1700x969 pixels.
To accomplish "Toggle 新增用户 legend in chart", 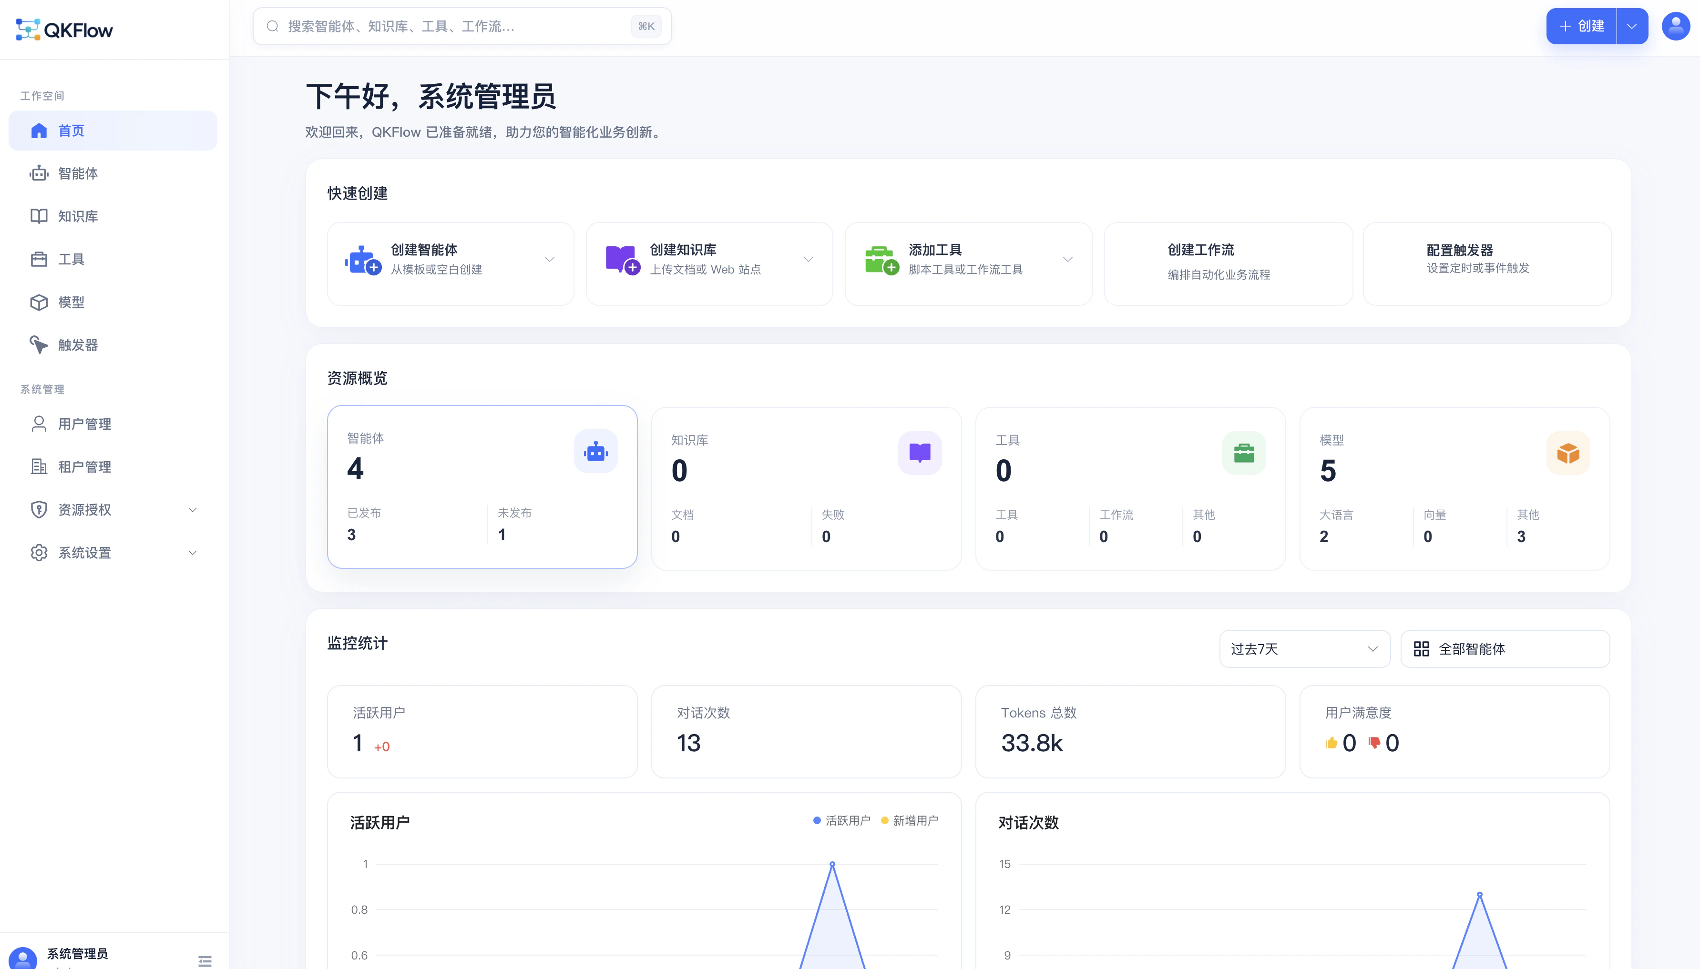I will (x=910, y=820).
